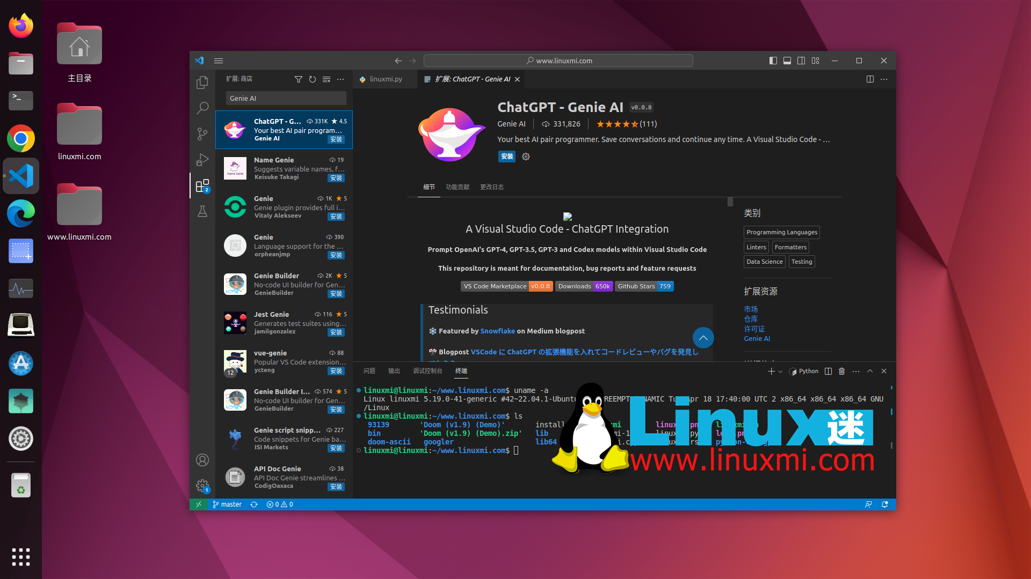Kill the terminal with the trash icon

coord(841,371)
